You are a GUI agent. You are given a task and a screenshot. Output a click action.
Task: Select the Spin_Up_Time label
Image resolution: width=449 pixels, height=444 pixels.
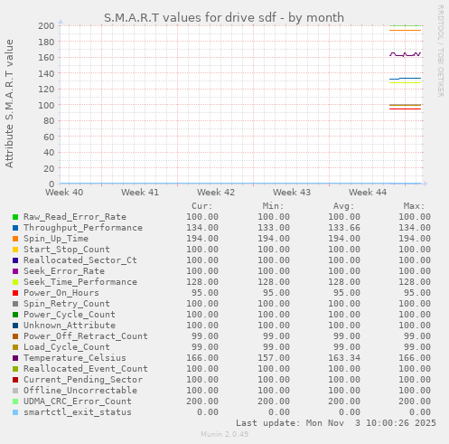[x=56, y=239]
